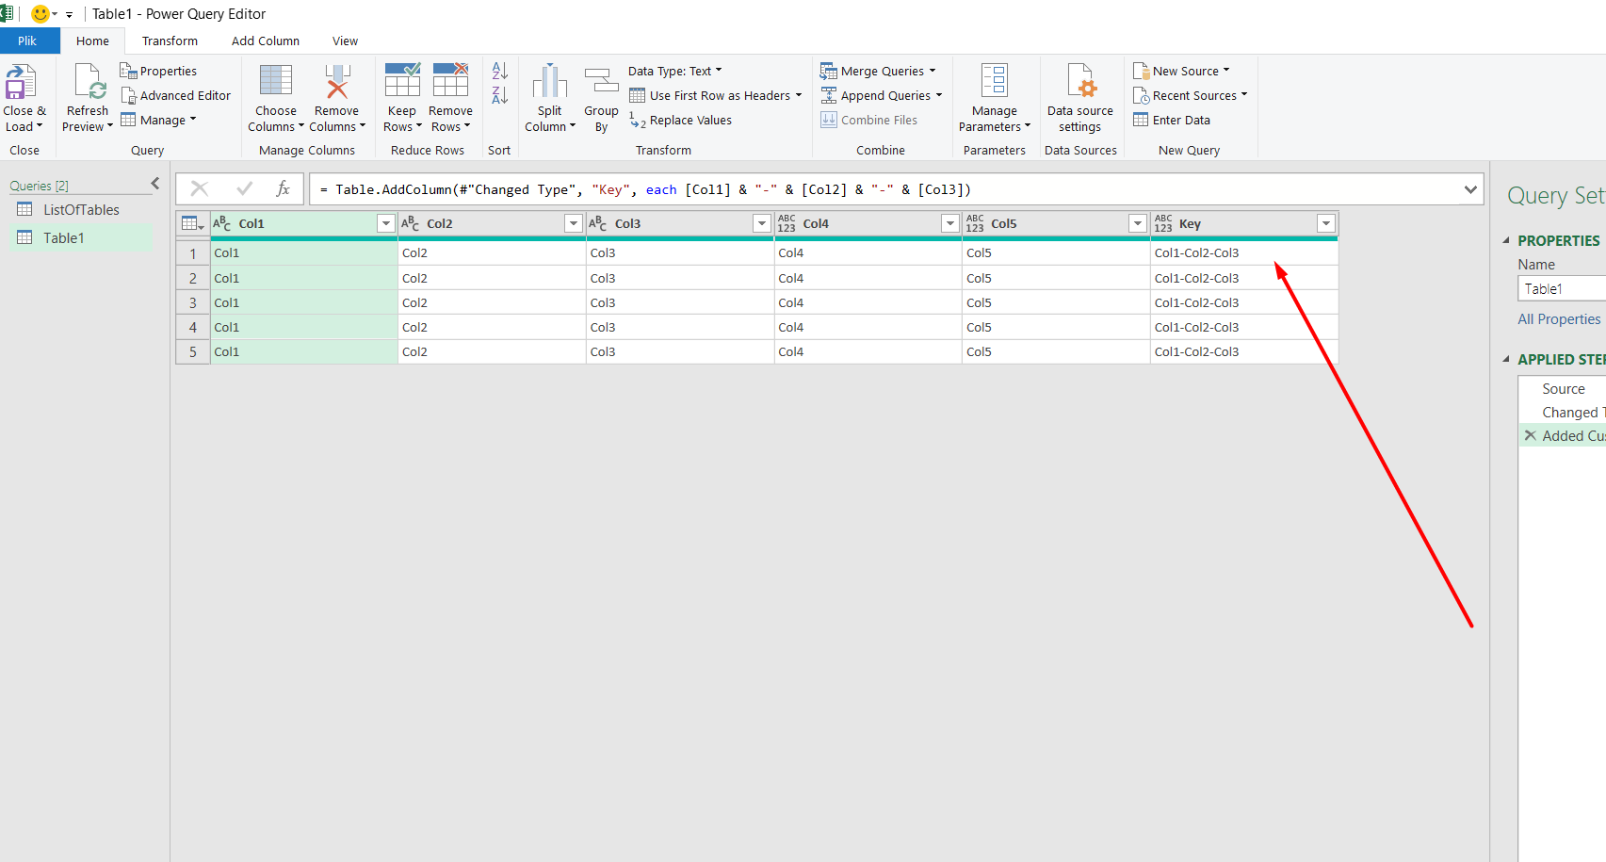This screenshot has height=862, width=1606.
Task: Click the Keep Rows icon
Action: coord(402,80)
